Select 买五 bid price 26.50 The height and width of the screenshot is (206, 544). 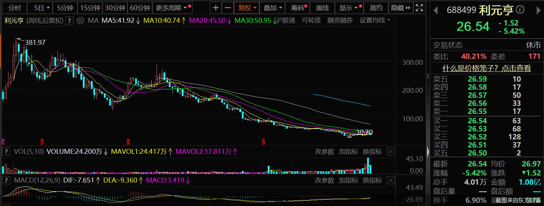coord(477,153)
